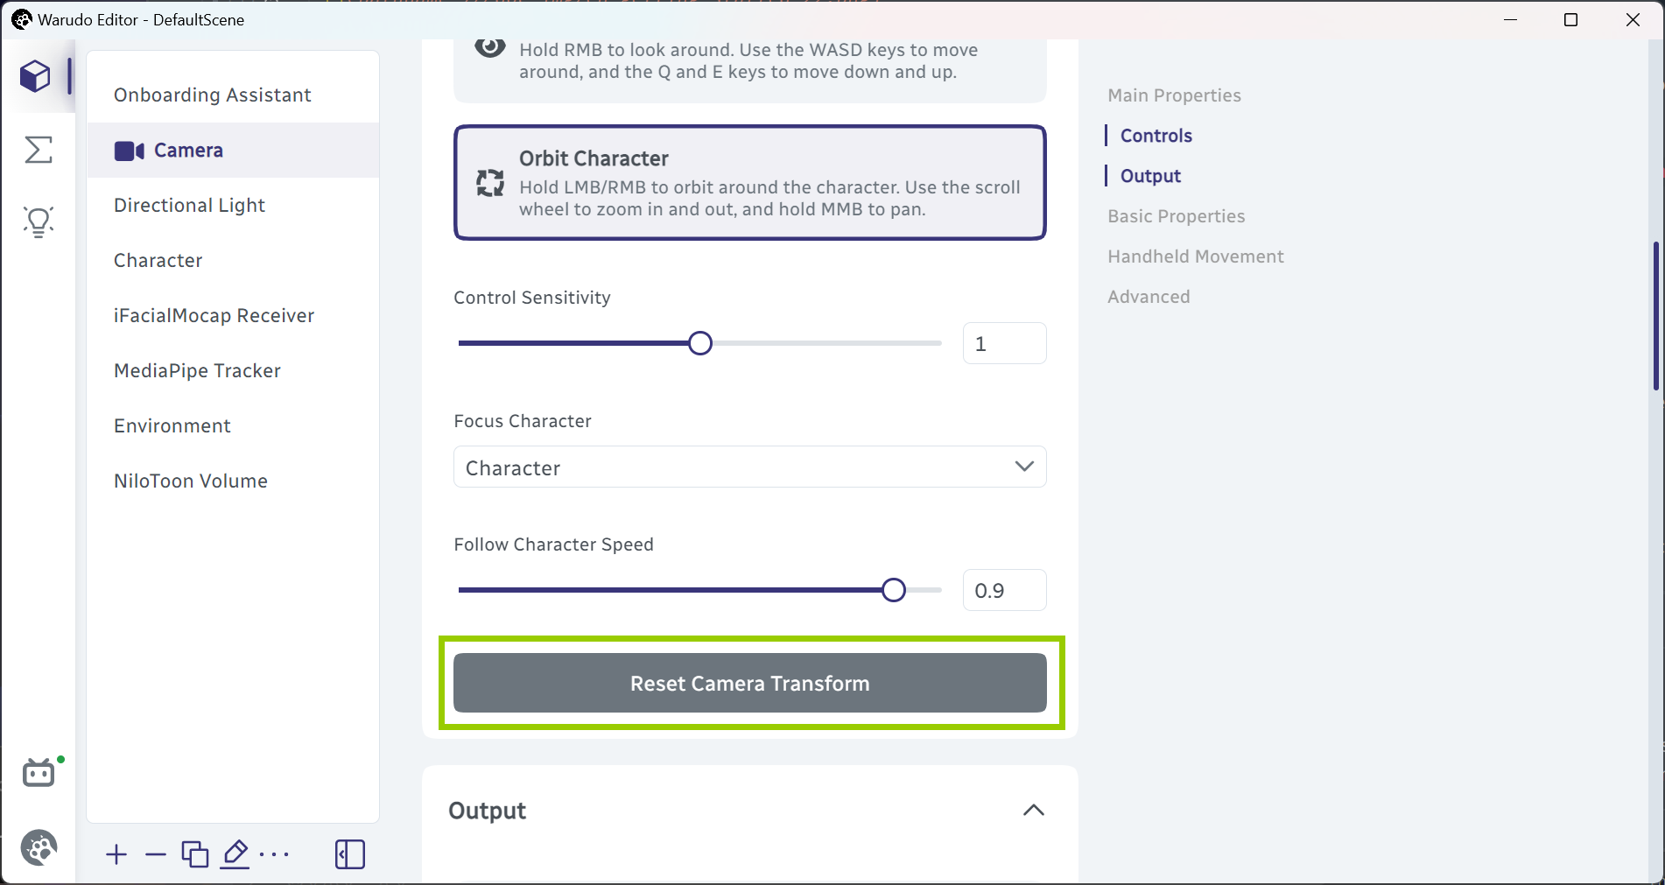Open the Focus Character dropdown
1665x885 pixels.
click(x=750, y=467)
